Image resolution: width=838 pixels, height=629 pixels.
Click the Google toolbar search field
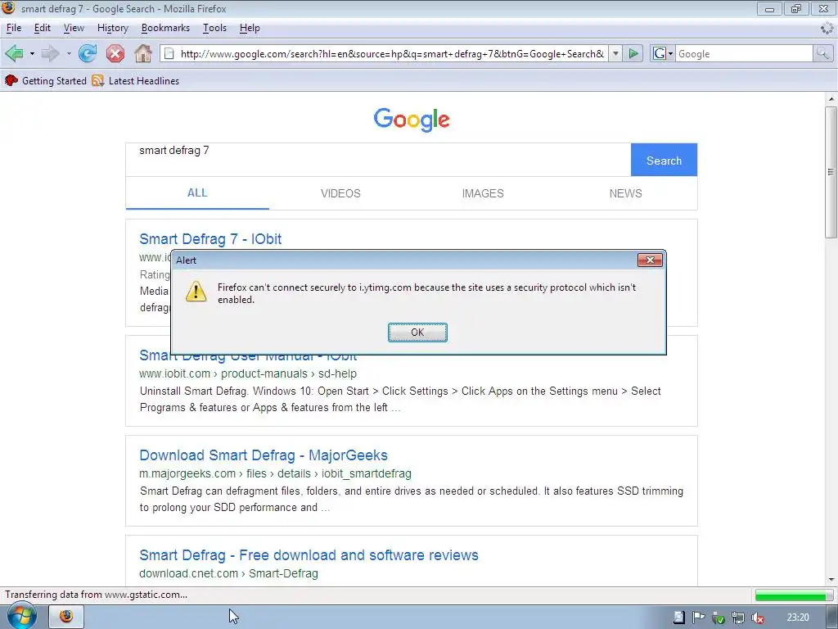click(744, 53)
